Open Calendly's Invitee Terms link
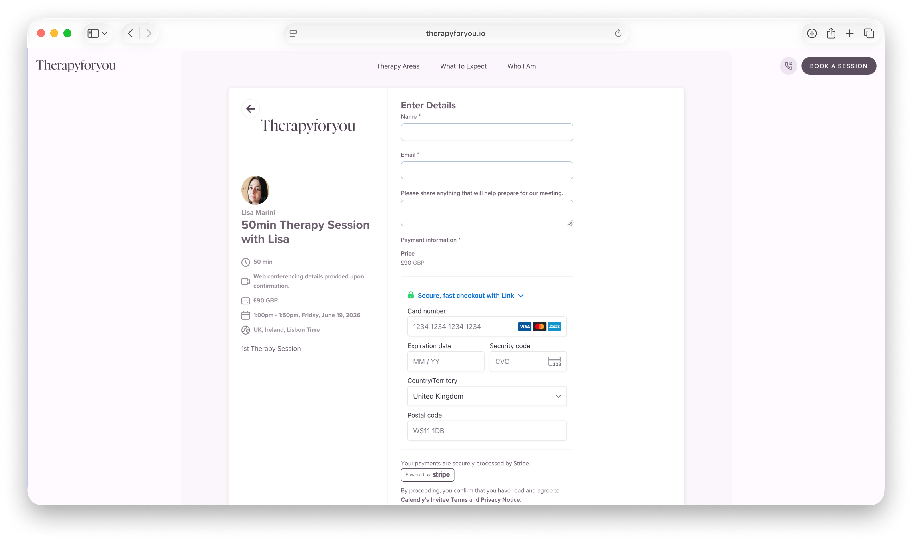This screenshot has height=542, width=912. click(x=434, y=499)
